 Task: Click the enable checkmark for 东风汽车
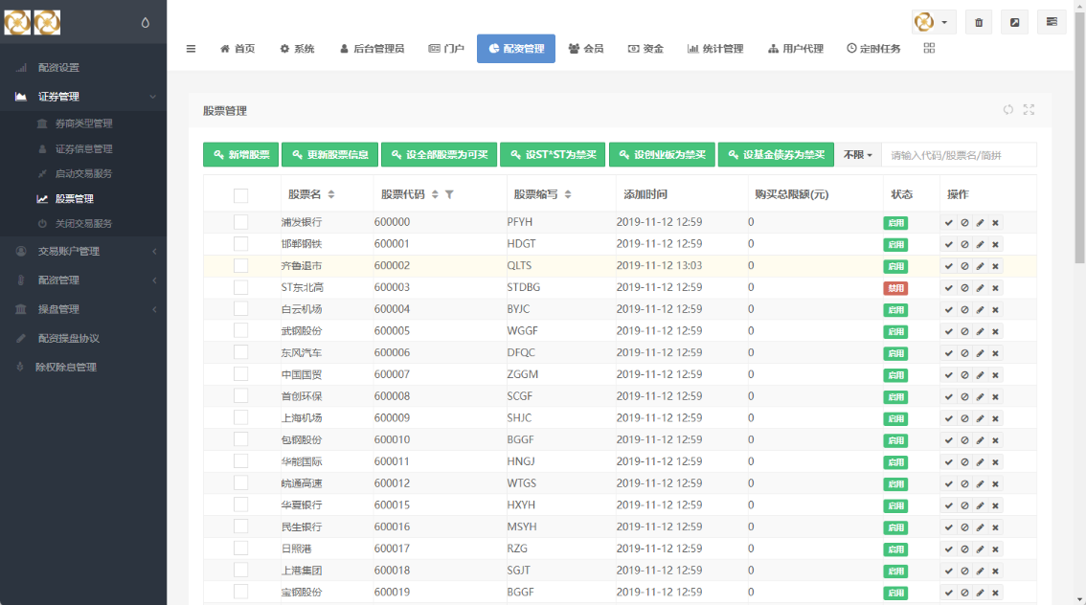(949, 354)
